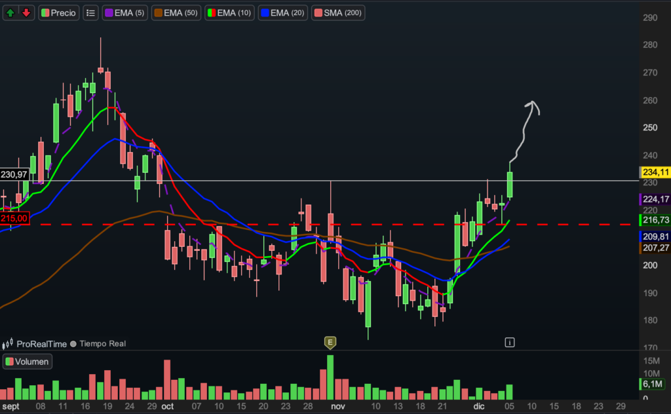Click the info 'i' event marker

tap(510, 342)
